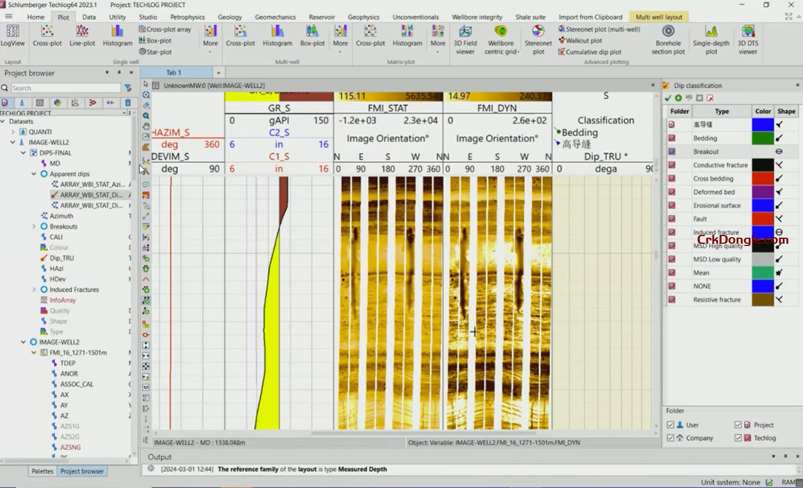Click the green Bedding color swatch

[763, 138]
